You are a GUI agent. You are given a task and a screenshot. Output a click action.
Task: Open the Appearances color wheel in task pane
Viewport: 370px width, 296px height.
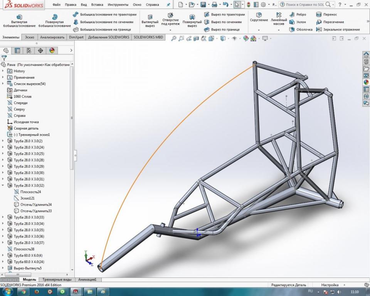click(x=366, y=82)
